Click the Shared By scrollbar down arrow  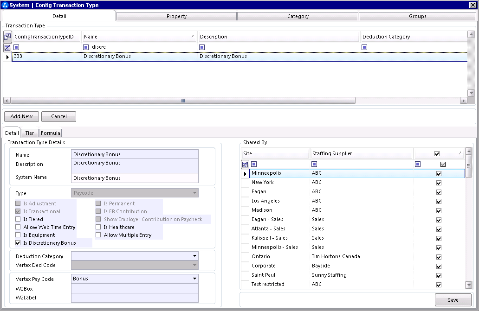tap(469, 285)
